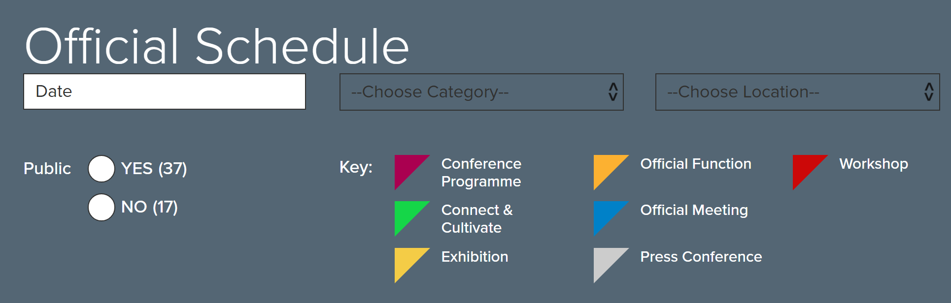Open the Choose Location dropdown

click(x=797, y=92)
